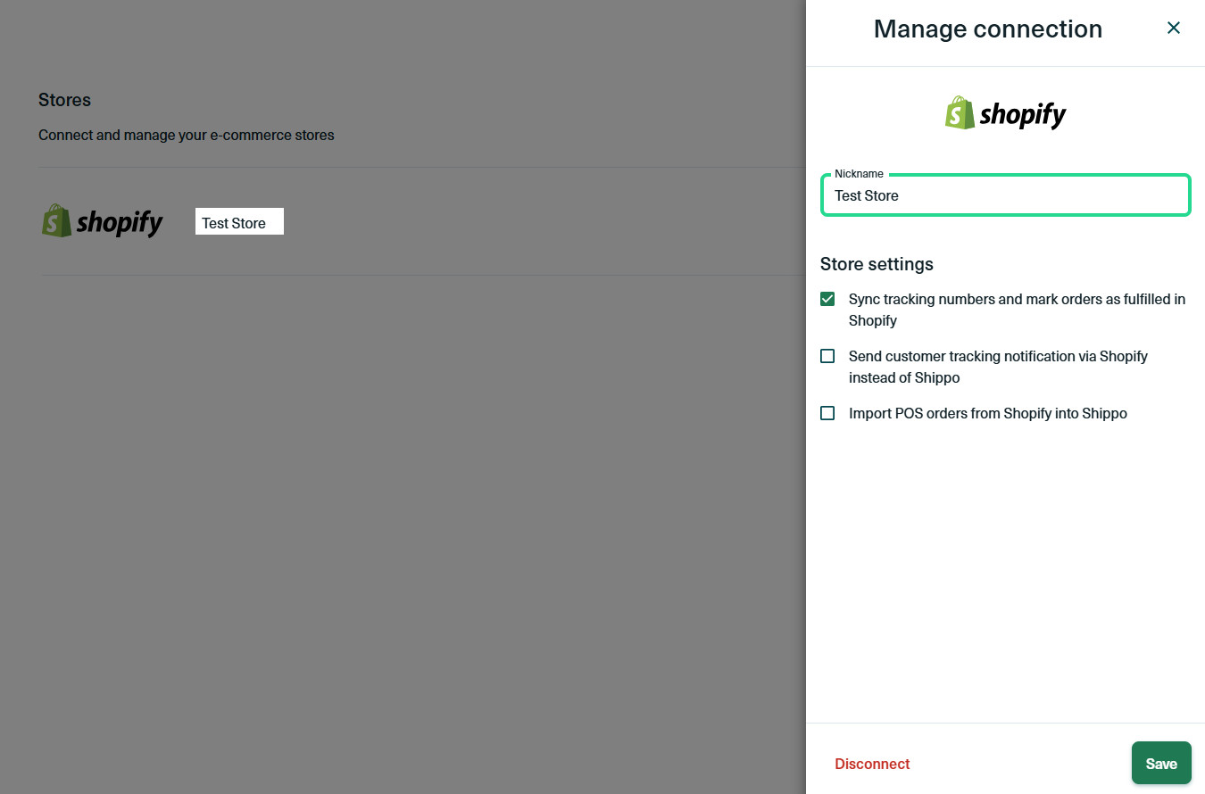Uncheck Sync tracking numbers and mark orders fulfilled
Screen dimensions: 1205x794
point(827,299)
